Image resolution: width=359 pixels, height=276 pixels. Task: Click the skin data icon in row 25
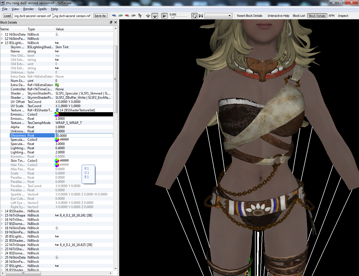click(x=57, y=257)
